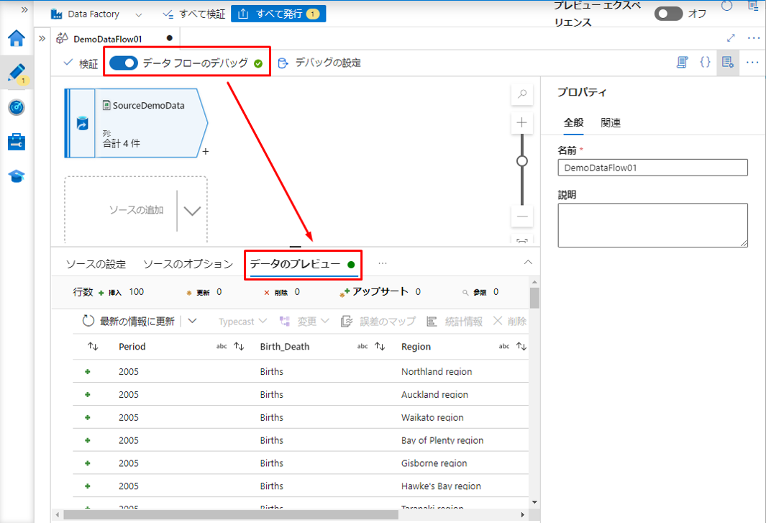Collapse the bottom configuration panel chevron

(x=528, y=263)
